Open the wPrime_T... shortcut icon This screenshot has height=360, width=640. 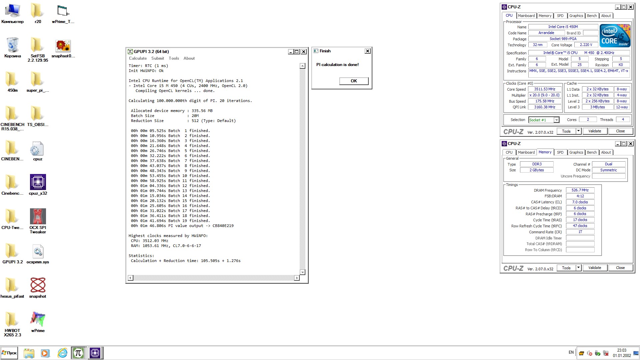(63, 14)
